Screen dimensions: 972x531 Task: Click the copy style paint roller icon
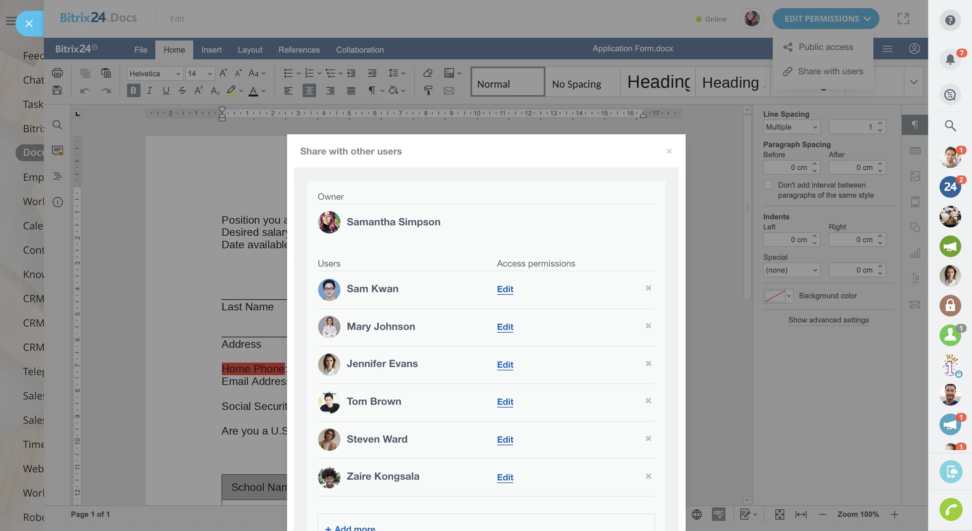[428, 90]
